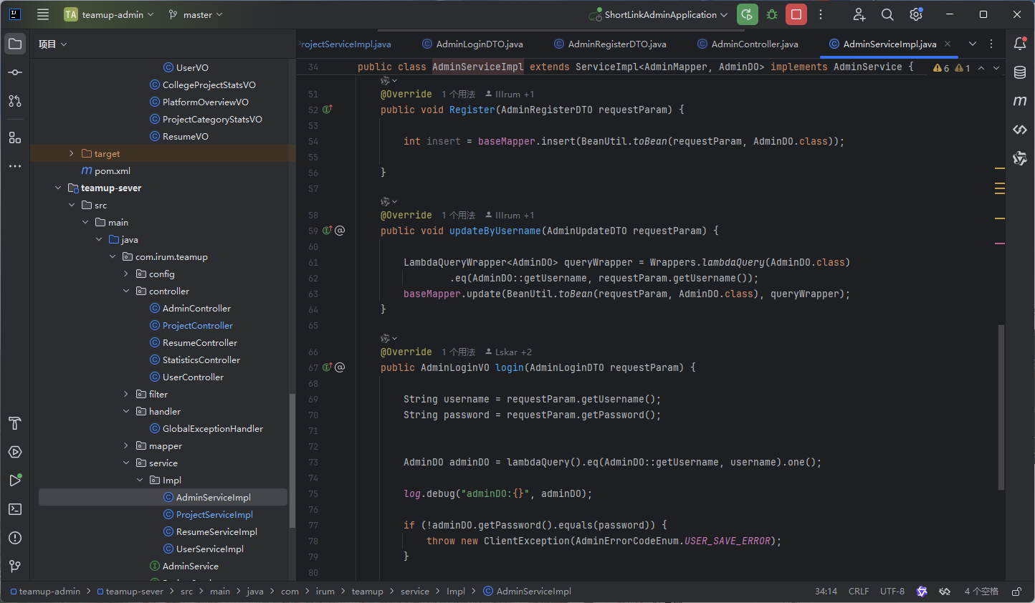Viewport: 1035px width, 603px height.
Task: Show more tool windows ellipsis
Action: pyautogui.click(x=15, y=166)
